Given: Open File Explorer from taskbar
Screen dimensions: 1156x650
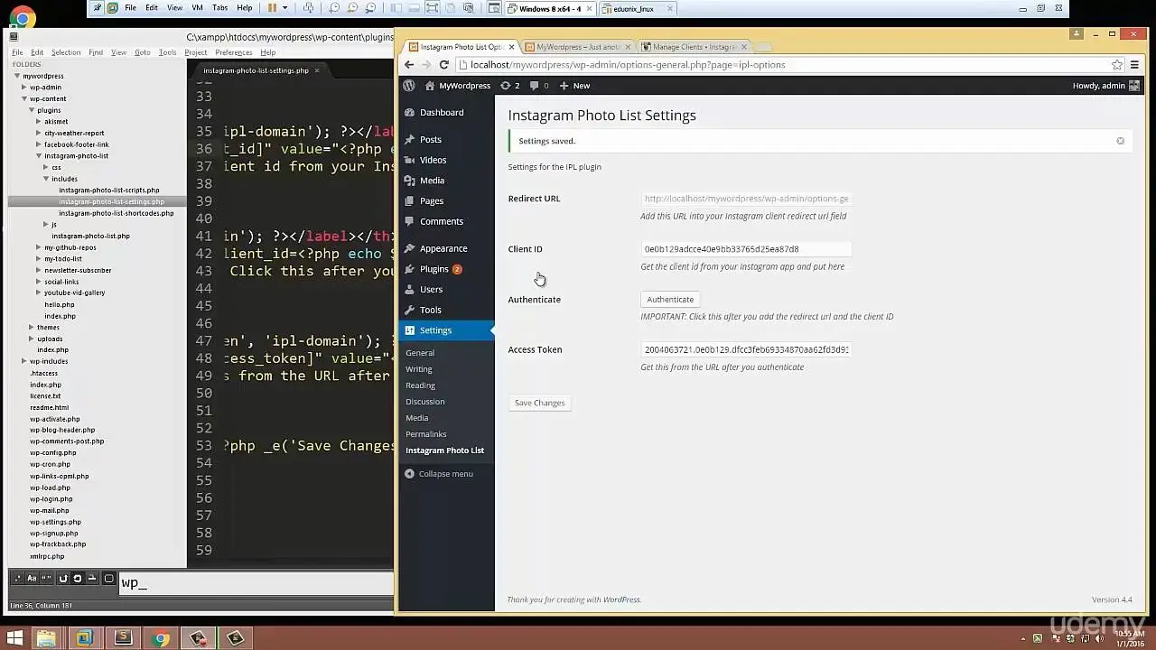Looking at the screenshot, I should click(x=46, y=638).
